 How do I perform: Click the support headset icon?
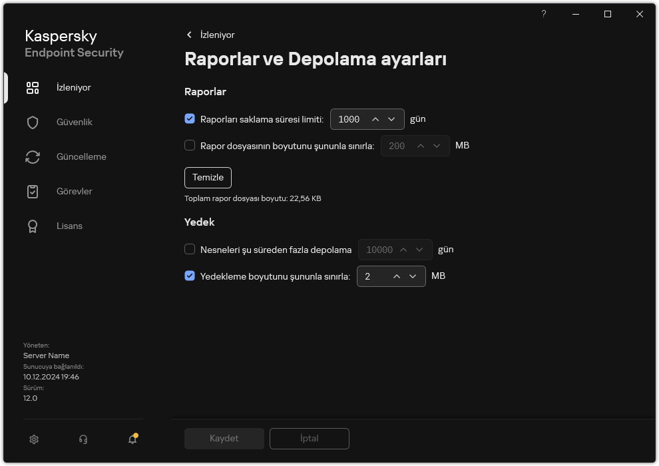coord(83,439)
